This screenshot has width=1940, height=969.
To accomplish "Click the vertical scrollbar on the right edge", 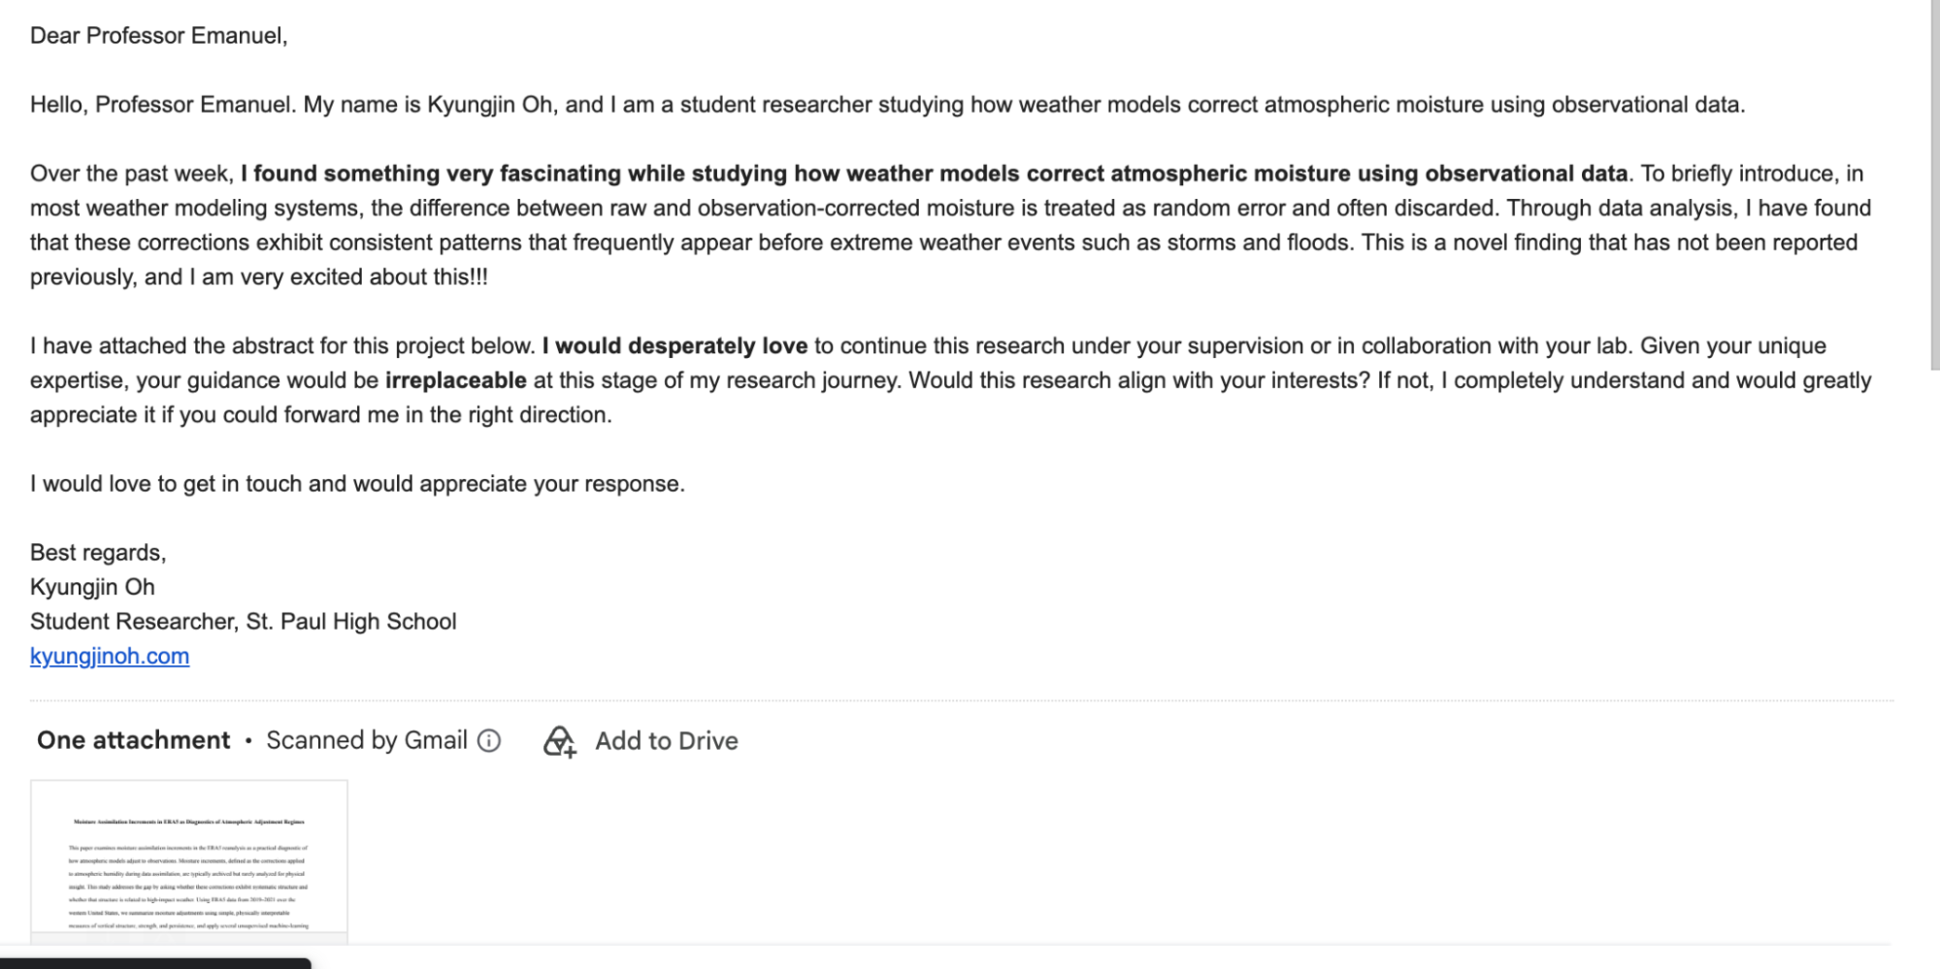I will [1934, 184].
